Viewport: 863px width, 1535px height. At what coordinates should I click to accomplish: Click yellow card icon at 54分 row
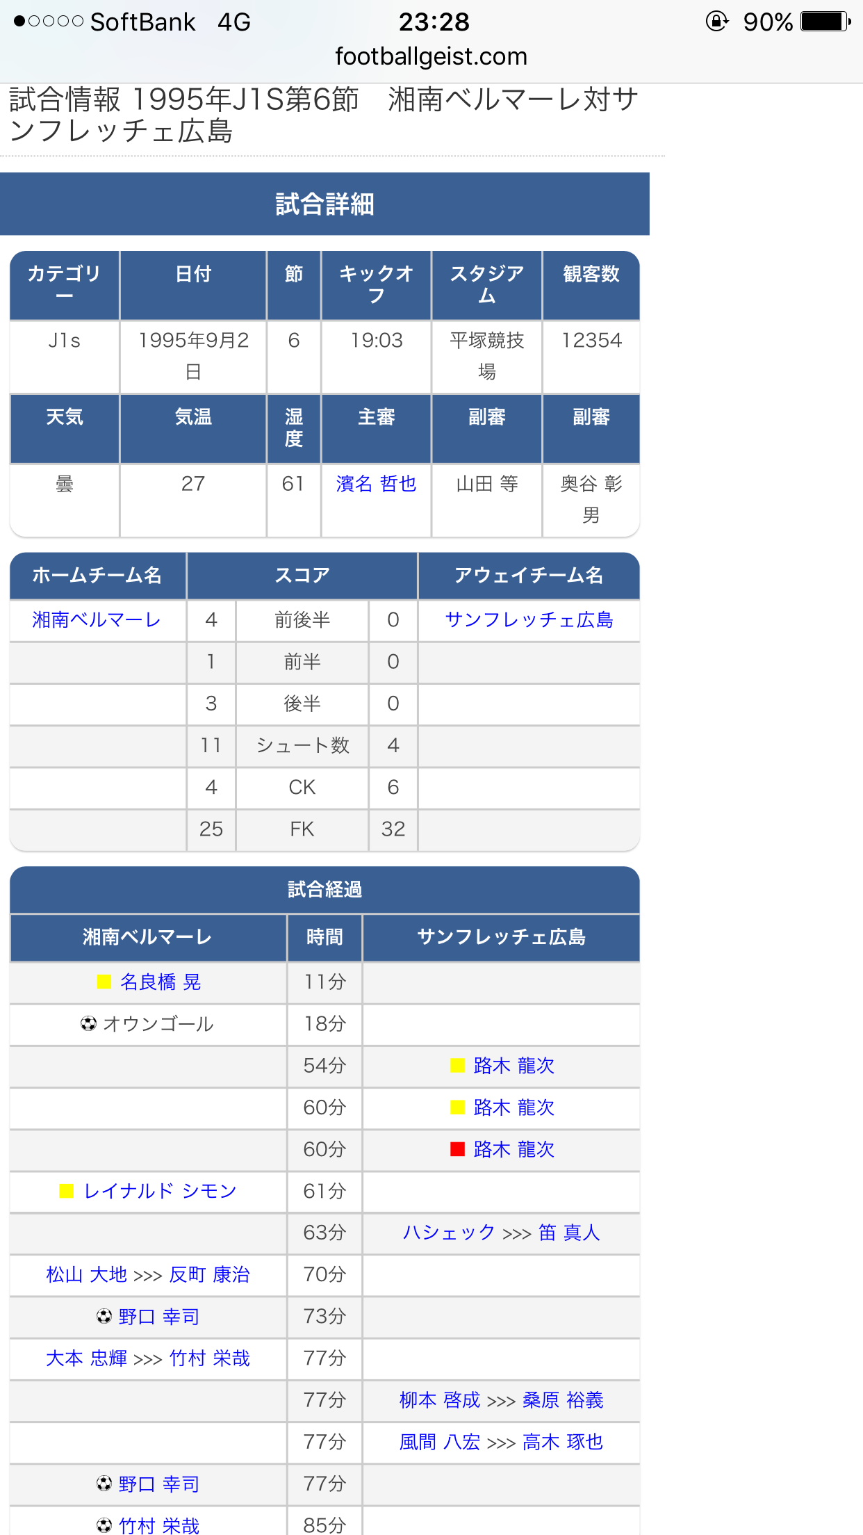[457, 1065]
